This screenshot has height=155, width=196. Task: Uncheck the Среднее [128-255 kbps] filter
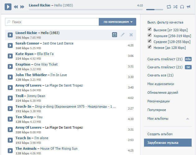tap(150, 41)
